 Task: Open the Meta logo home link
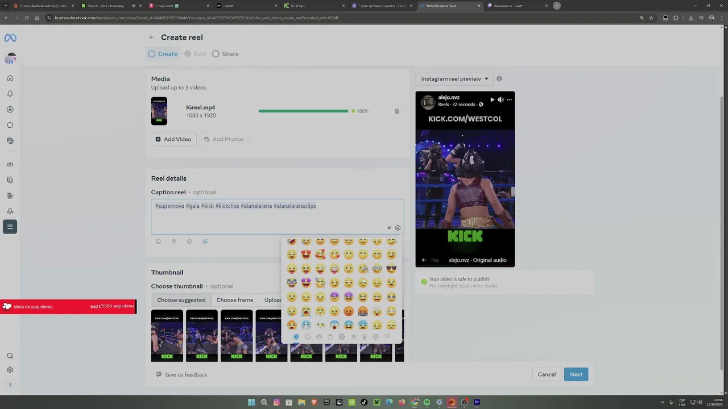point(10,38)
